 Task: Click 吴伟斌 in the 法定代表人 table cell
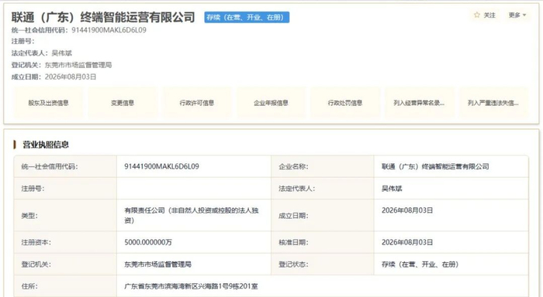coord(392,189)
